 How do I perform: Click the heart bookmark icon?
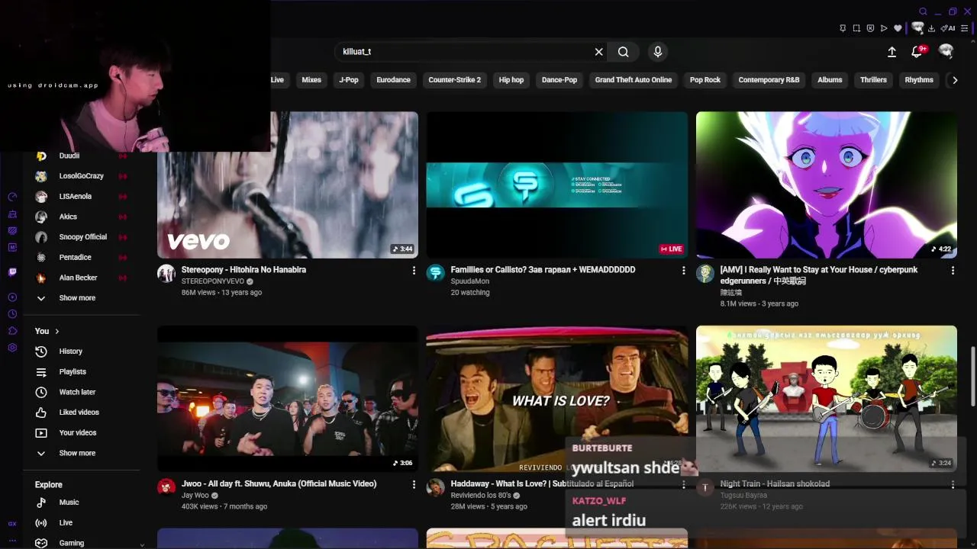tap(898, 28)
